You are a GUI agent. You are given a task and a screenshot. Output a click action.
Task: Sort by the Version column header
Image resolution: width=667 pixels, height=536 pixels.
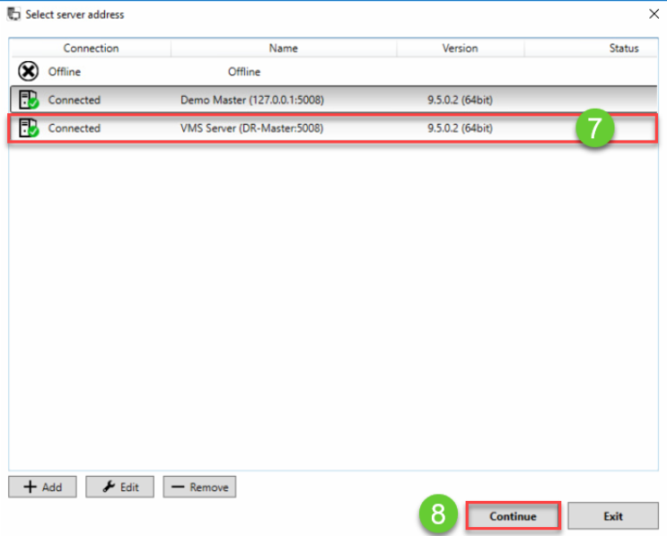pyautogui.click(x=460, y=48)
